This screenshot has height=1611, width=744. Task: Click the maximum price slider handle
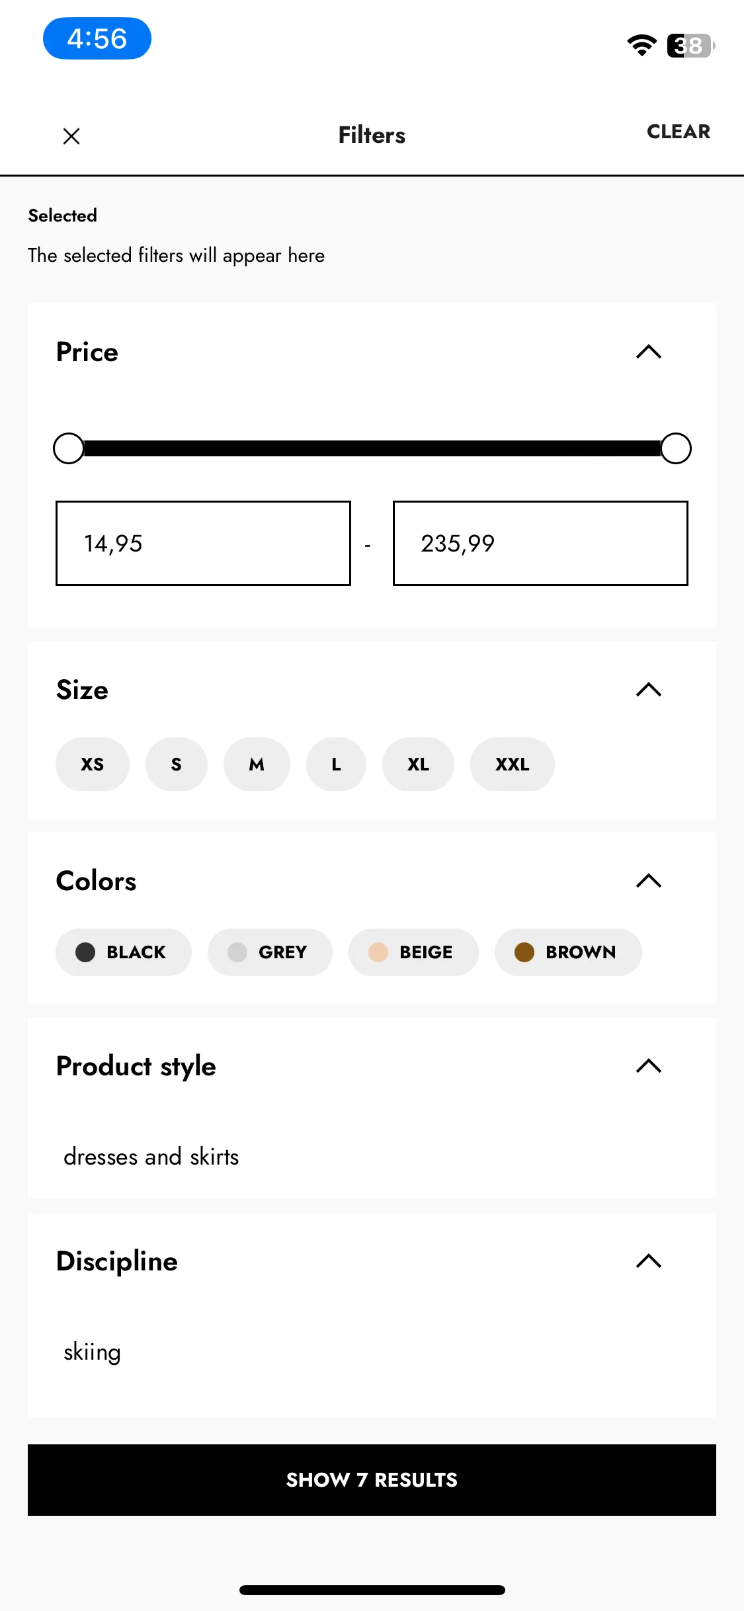676,448
